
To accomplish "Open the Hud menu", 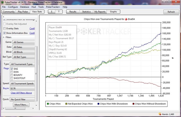I will (34, 7).
